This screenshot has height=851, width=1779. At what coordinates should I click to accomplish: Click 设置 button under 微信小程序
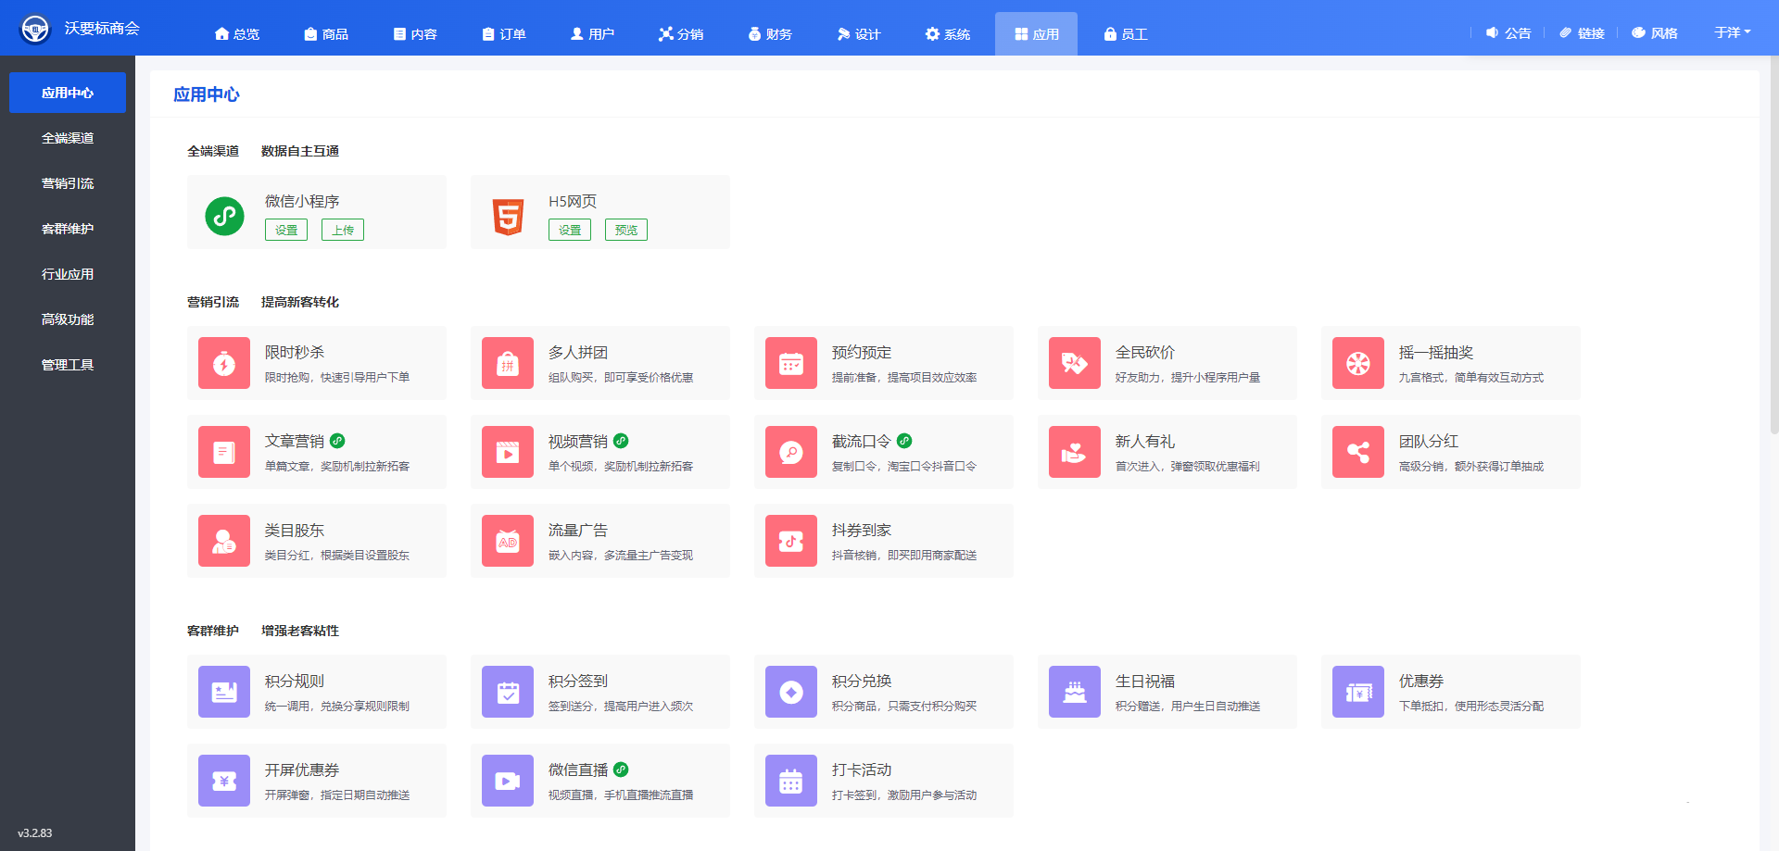[x=286, y=230]
